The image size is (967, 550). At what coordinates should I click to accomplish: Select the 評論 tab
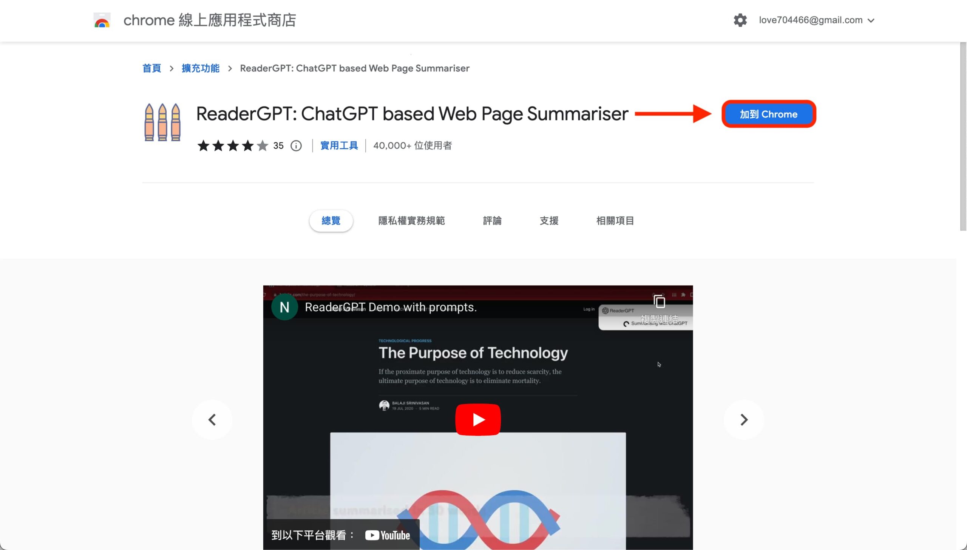(491, 220)
